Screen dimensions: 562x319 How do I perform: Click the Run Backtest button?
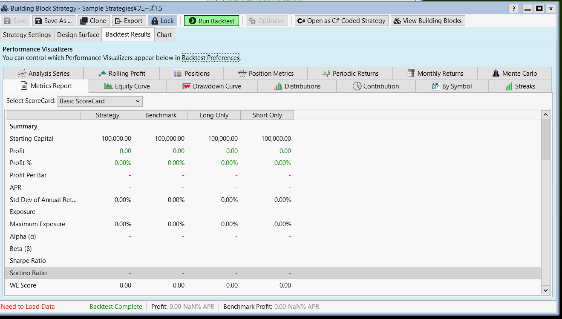tap(211, 21)
